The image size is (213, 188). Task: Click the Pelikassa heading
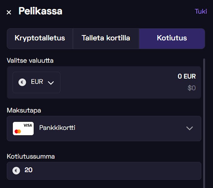(x=40, y=11)
